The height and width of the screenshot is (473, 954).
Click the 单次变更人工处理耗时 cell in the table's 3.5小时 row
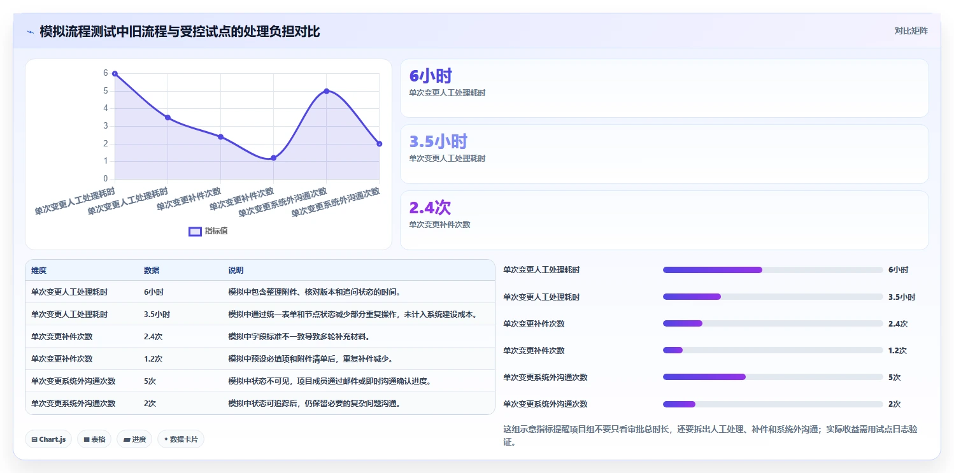tap(69, 314)
